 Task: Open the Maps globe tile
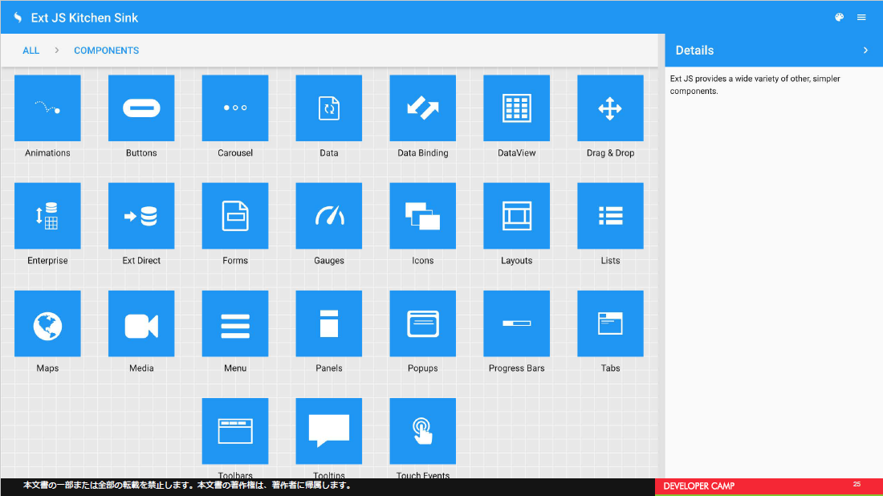click(x=47, y=323)
